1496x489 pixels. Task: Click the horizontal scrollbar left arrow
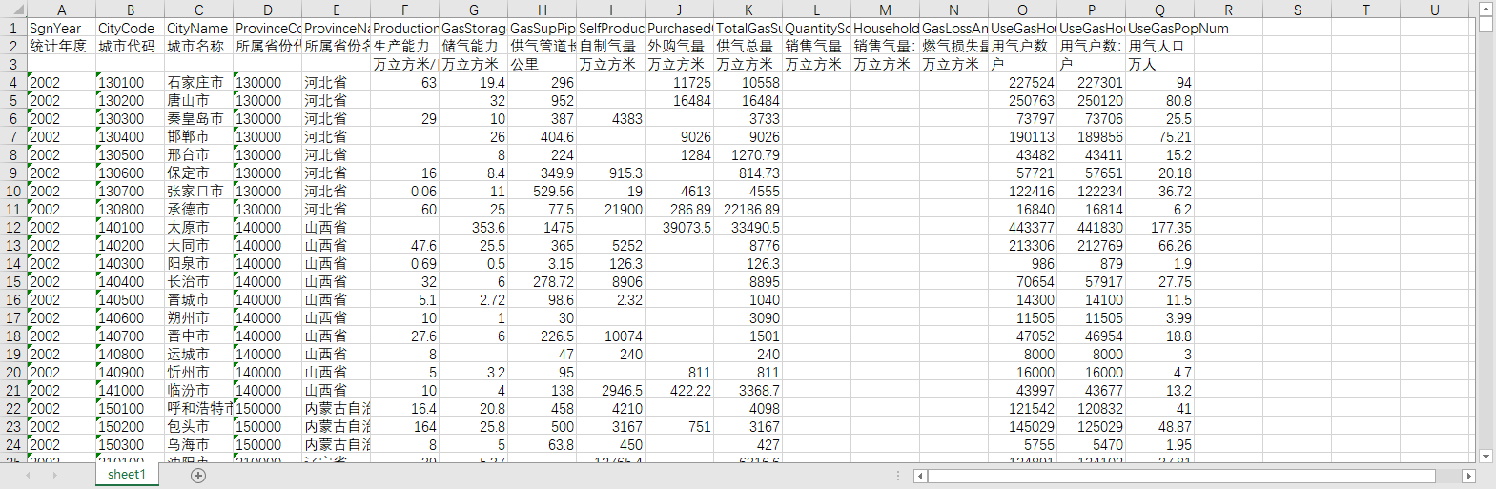pyautogui.click(x=919, y=476)
